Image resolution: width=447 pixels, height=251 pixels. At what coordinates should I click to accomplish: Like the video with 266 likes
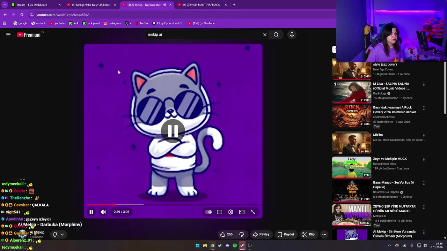coord(226,234)
